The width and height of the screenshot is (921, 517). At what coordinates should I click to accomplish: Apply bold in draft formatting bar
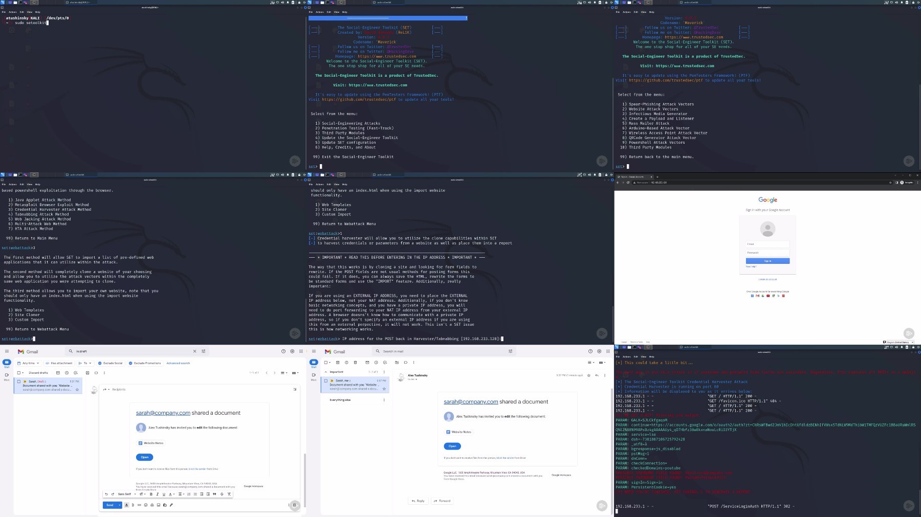click(151, 494)
